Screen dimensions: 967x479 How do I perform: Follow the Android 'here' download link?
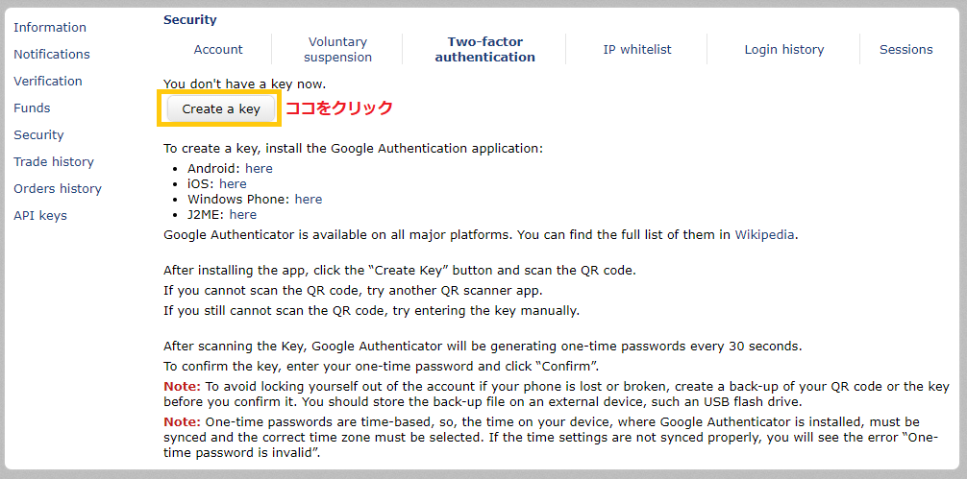(x=259, y=169)
